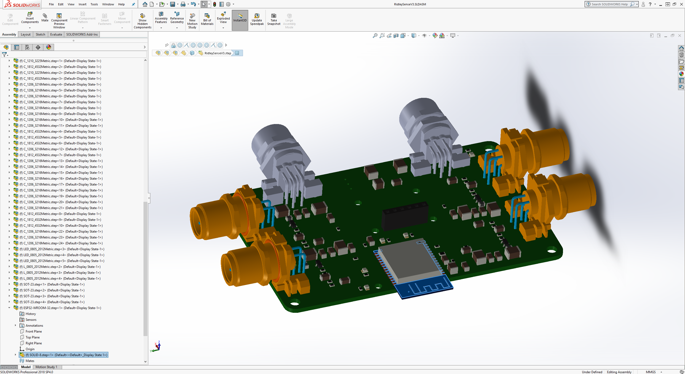Image resolution: width=685 pixels, height=374 pixels.
Task: Click the RidleySenseV3.step breadcrumb button
Action: pyautogui.click(x=217, y=53)
